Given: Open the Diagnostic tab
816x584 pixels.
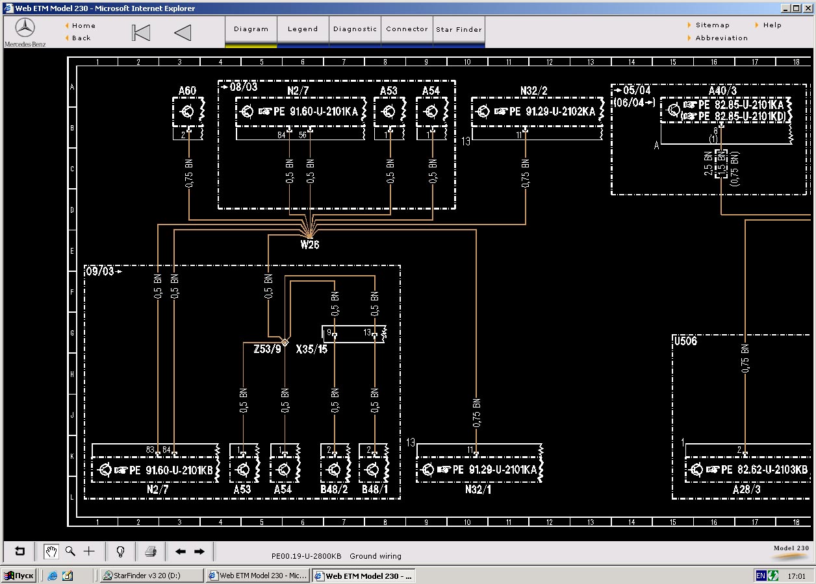Looking at the screenshot, I should [x=355, y=29].
